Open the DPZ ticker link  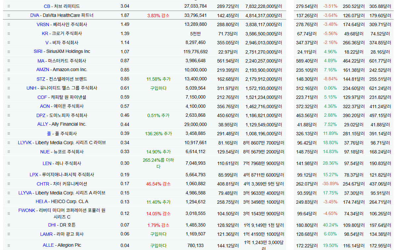coord(41,115)
